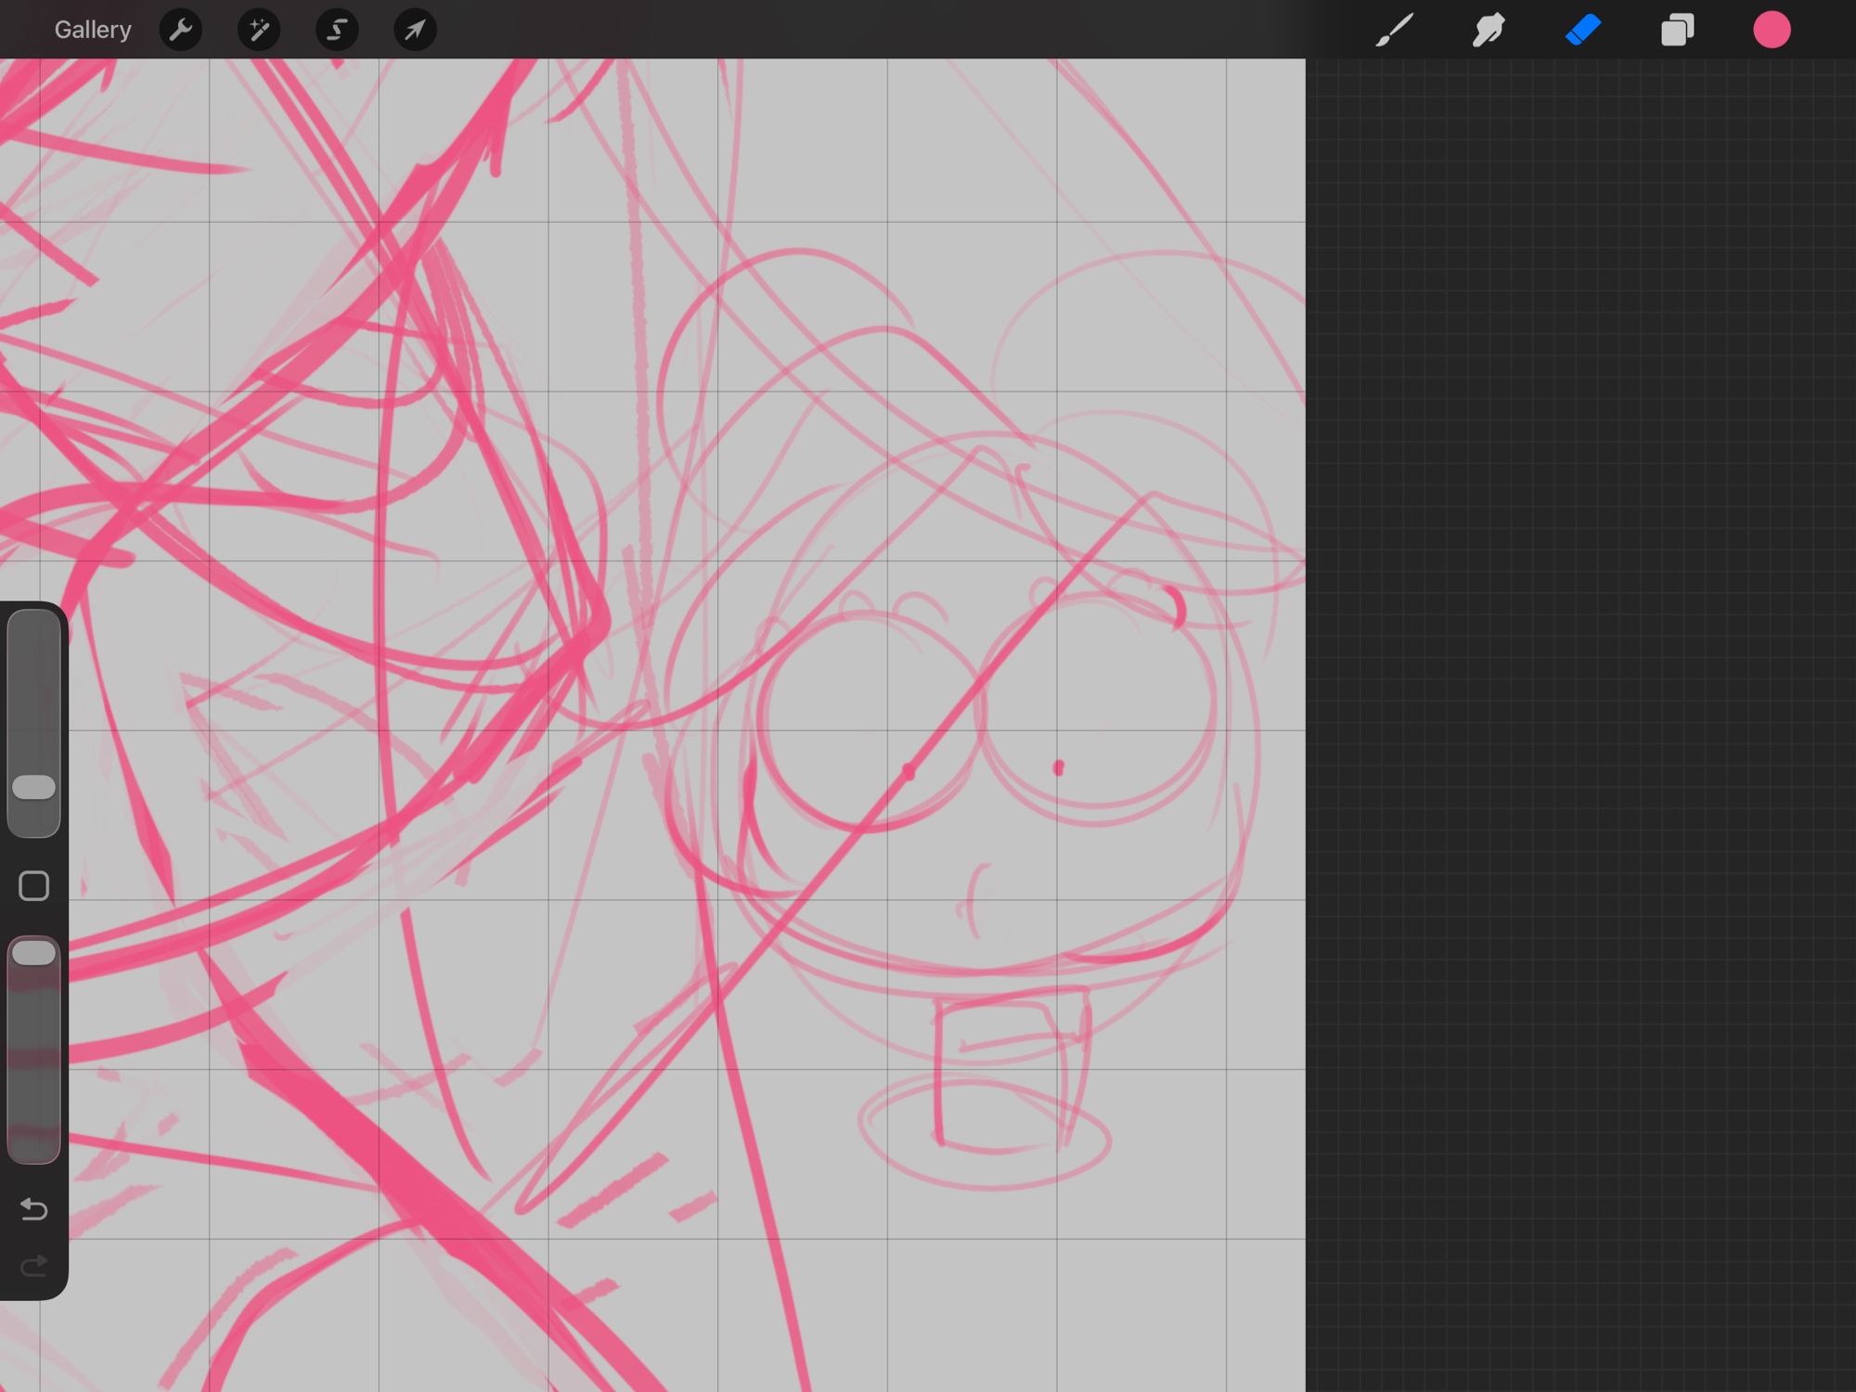
Task: Tap the square modify button on sidebar
Action: coord(34,886)
